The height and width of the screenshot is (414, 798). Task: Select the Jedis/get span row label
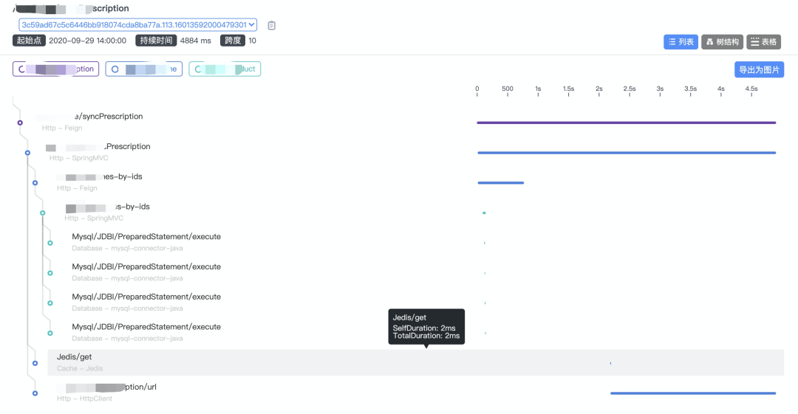click(75, 357)
